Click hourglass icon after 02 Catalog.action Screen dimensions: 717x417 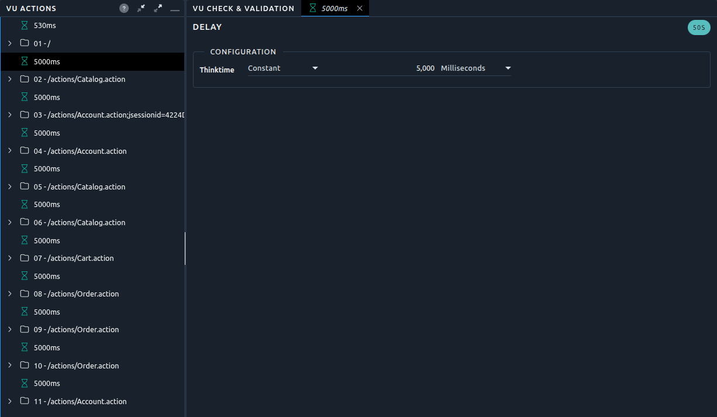tap(25, 97)
